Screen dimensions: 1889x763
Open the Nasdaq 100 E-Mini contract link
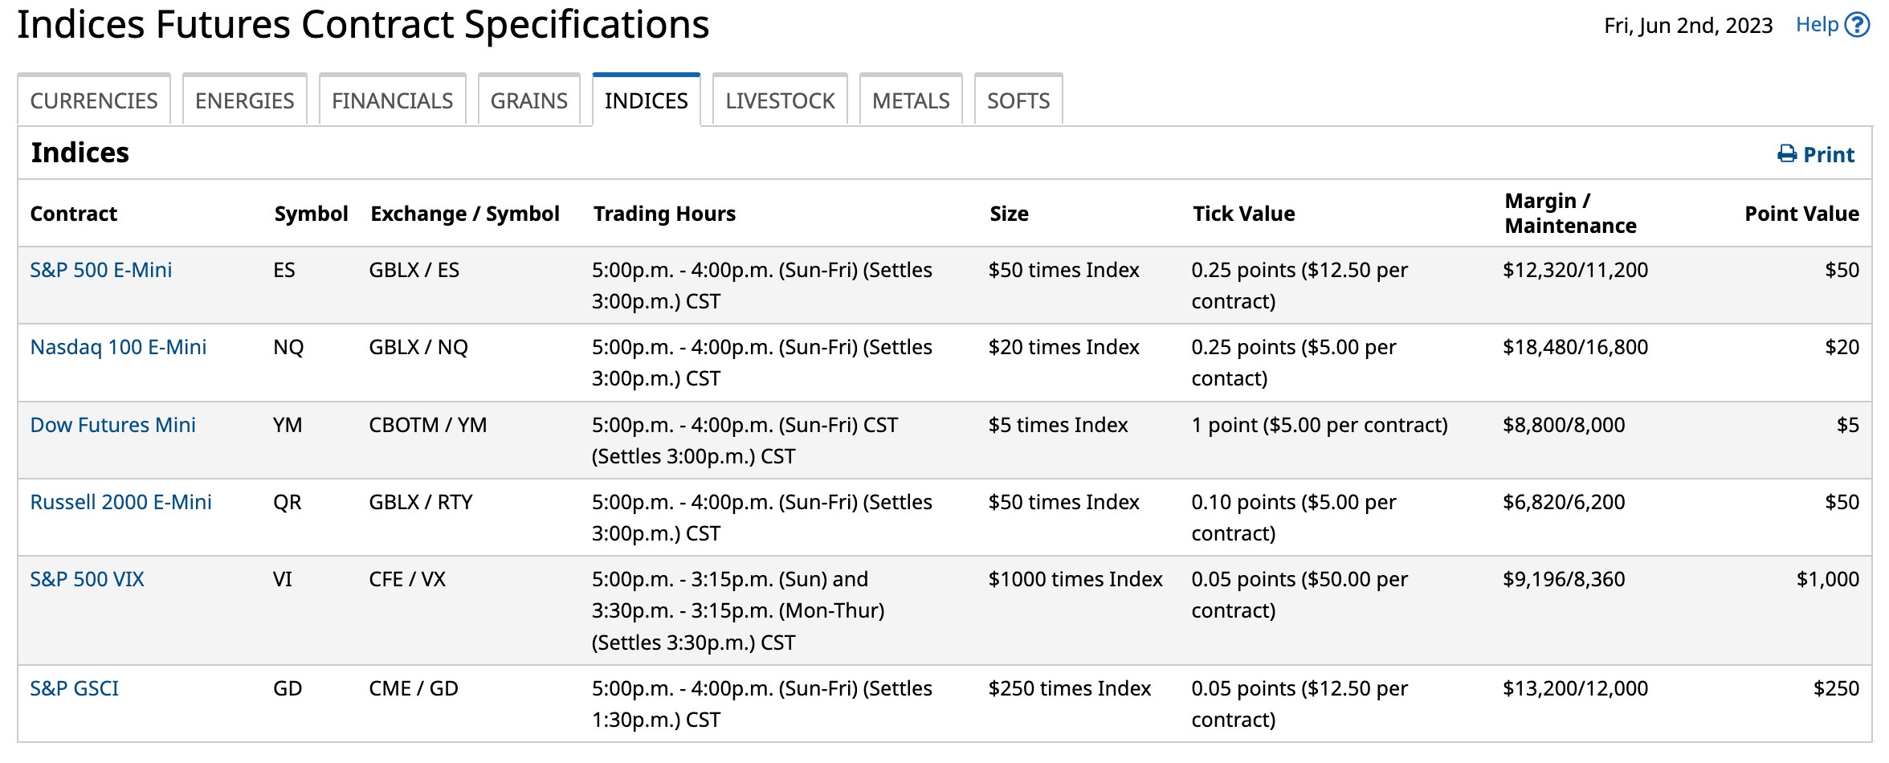click(x=118, y=347)
